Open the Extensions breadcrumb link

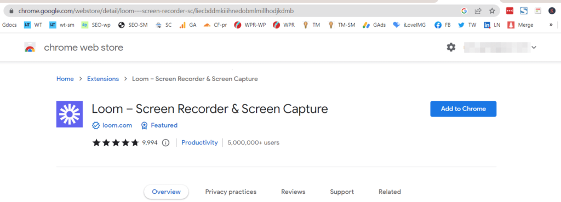point(103,79)
